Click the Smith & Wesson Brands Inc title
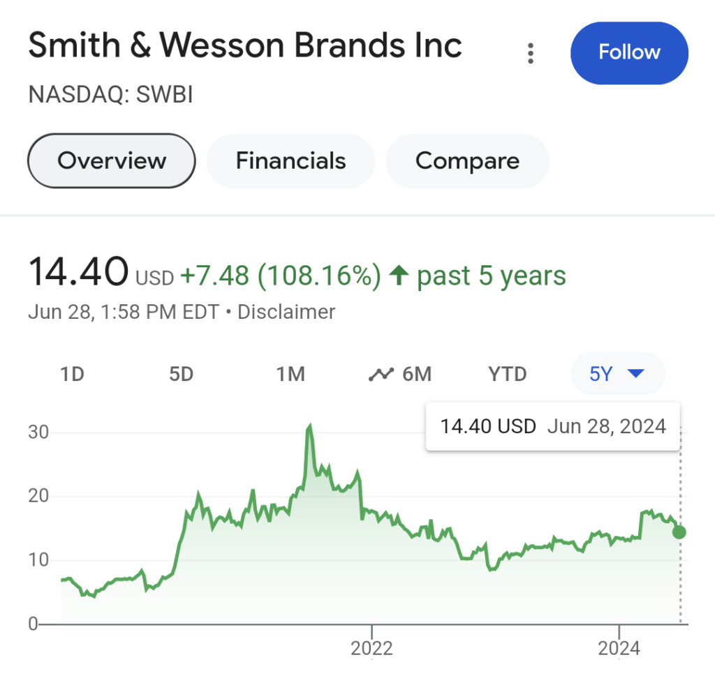 (x=245, y=46)
